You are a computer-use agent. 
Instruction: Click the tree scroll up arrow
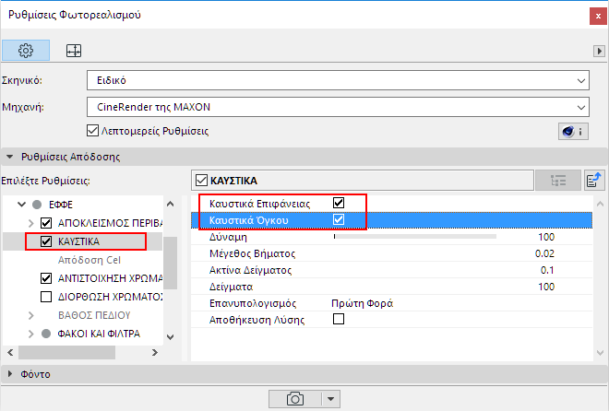point(170,204)
